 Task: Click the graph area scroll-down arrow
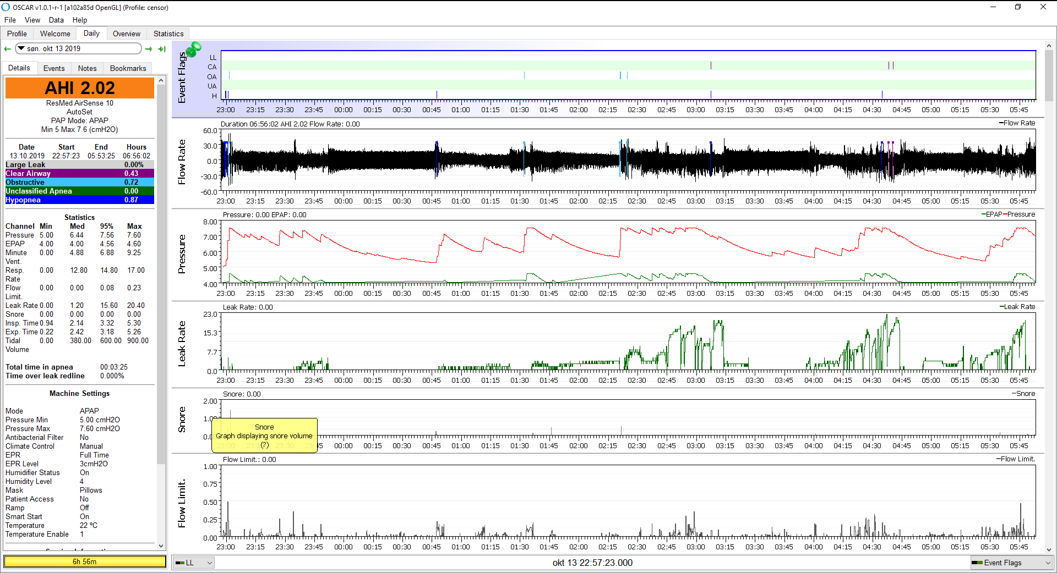(1049, 549)
